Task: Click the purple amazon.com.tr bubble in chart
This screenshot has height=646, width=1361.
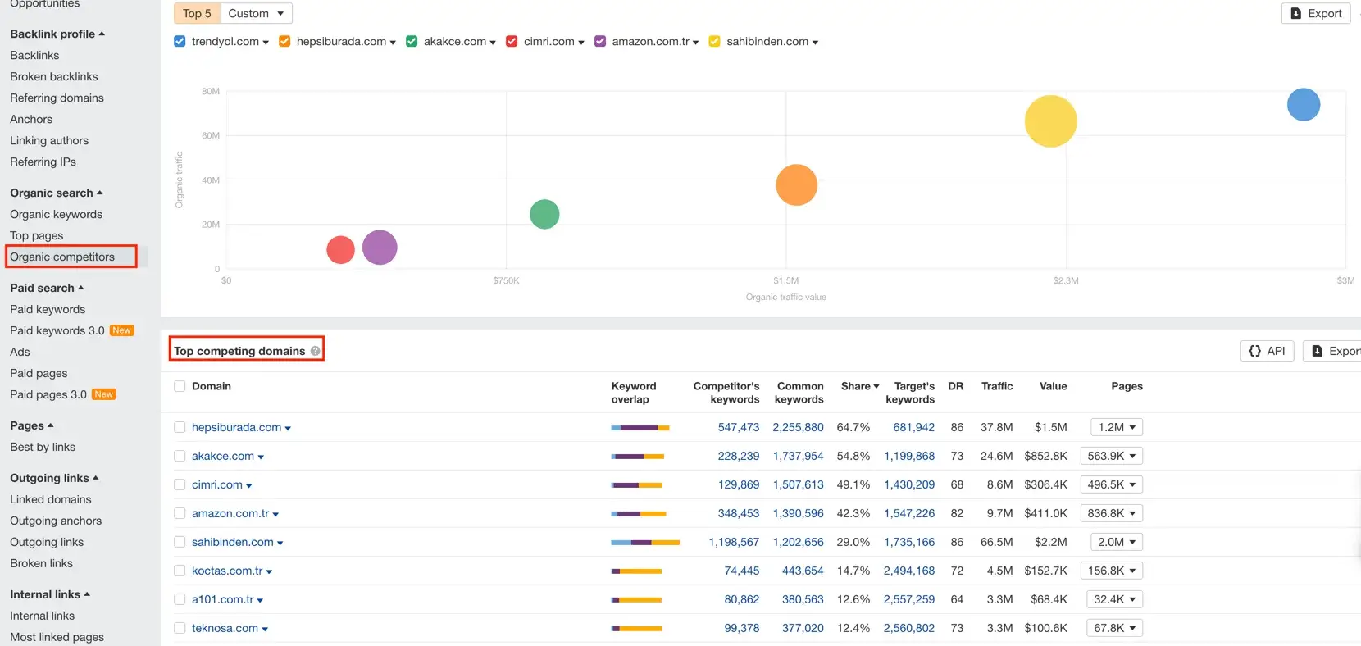Action: (380, 248)
